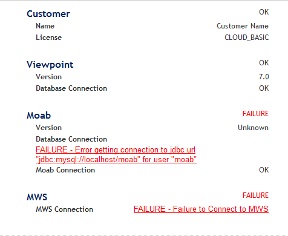Select the Viewpoint section heading
288x236 pixels.
click(50, 65)
